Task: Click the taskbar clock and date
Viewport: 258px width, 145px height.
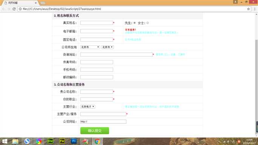Action: [249, 141]
